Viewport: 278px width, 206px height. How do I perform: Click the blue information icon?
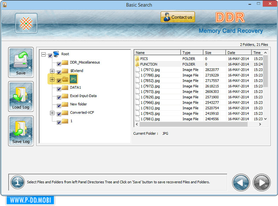tap(18, 182)
